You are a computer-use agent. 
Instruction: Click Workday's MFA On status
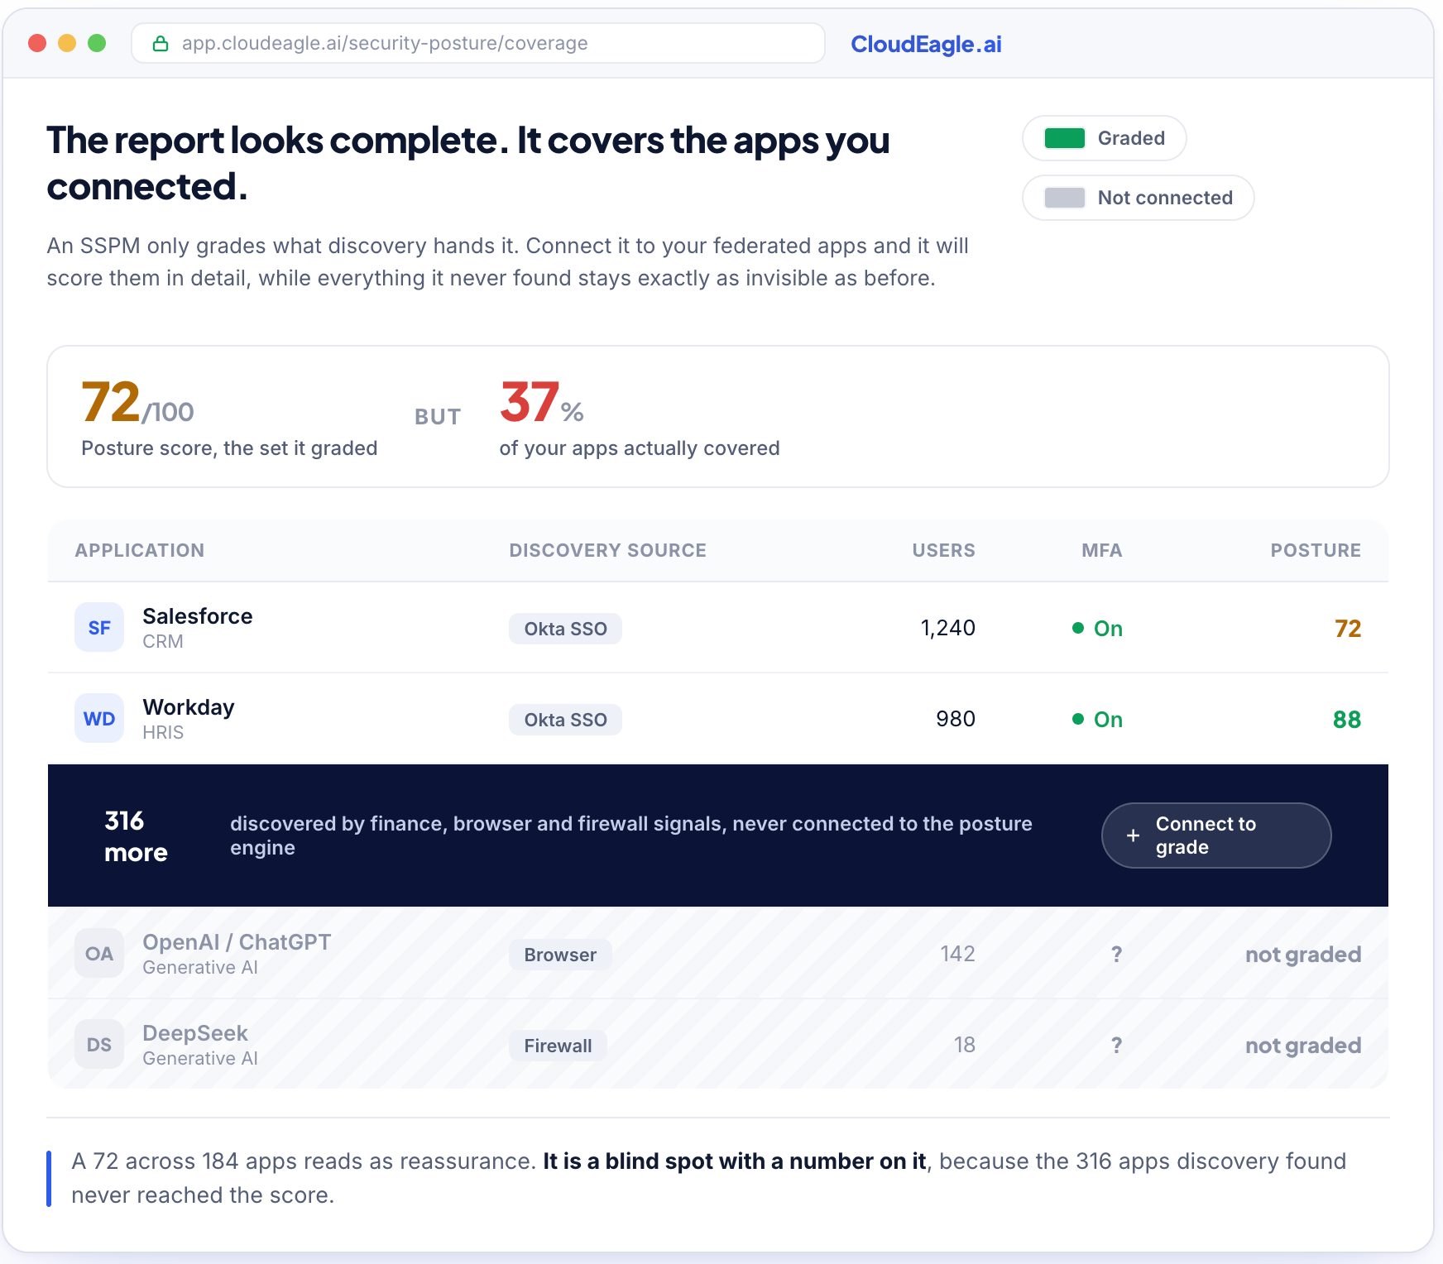pyautogui.click(x=1098, y=720)
